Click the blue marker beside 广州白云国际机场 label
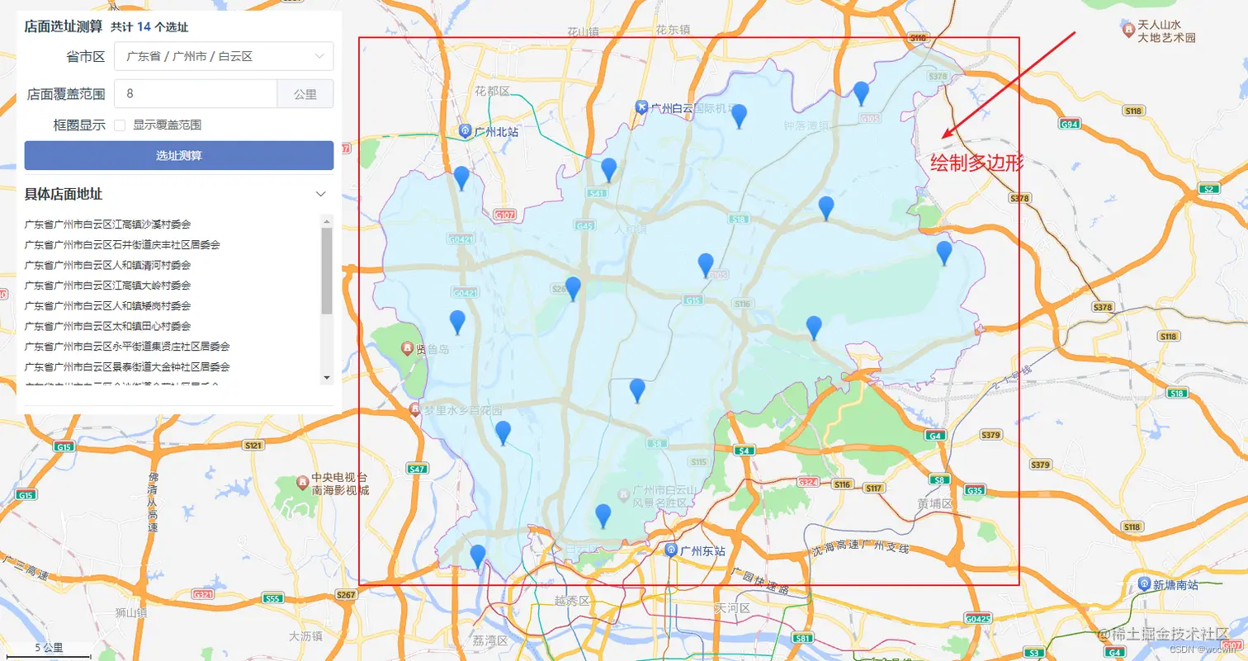 (x=740, y=116)
